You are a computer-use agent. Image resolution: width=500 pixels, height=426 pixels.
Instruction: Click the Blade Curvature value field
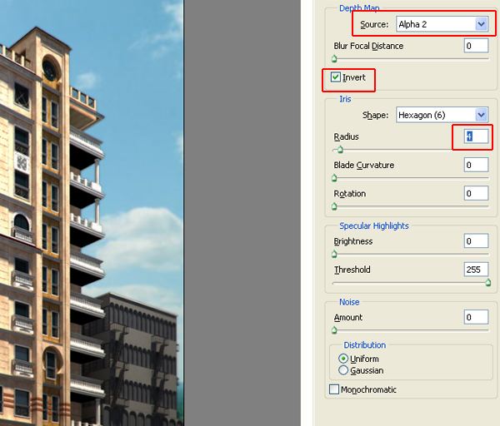(x=477, y=165)
